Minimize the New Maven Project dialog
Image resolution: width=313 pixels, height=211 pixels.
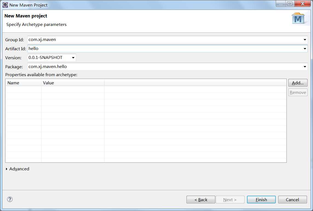click(x=281, y=4)
